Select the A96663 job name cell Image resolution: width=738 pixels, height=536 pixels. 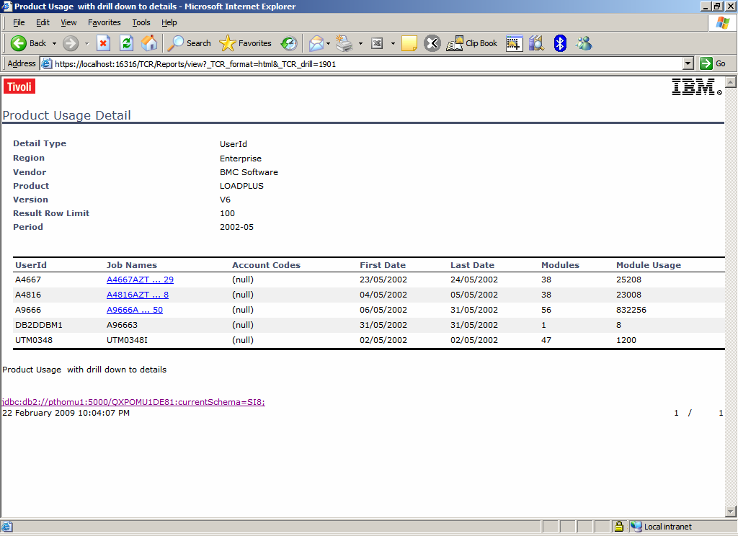[x=122, y=325]
